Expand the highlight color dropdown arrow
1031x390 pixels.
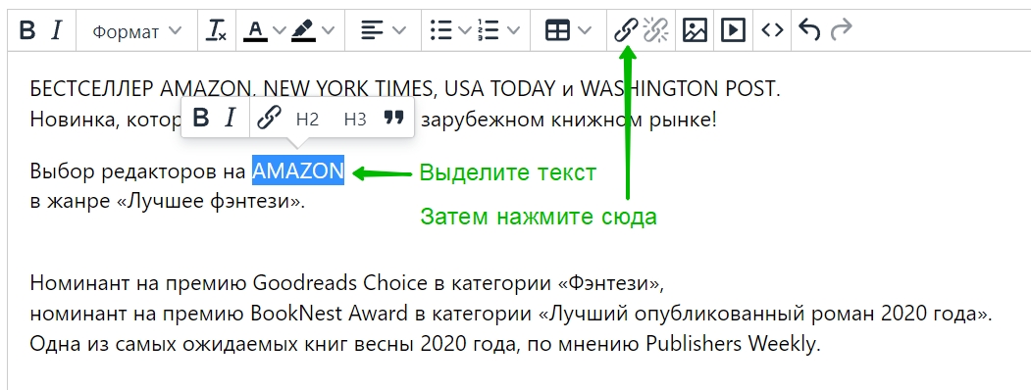(x=328, y=30)
